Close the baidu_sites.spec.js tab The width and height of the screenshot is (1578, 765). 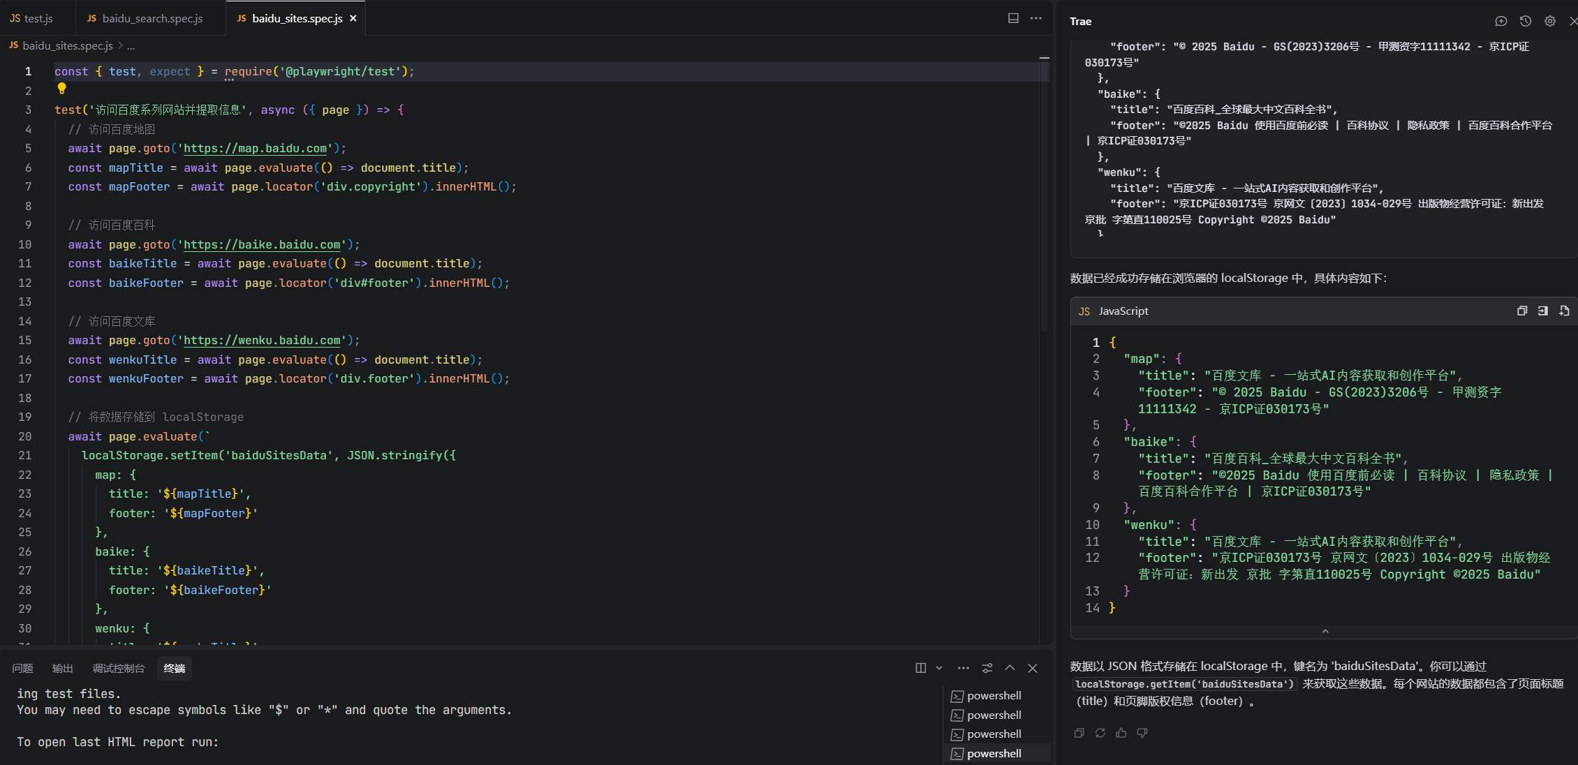tap(353, 18)
